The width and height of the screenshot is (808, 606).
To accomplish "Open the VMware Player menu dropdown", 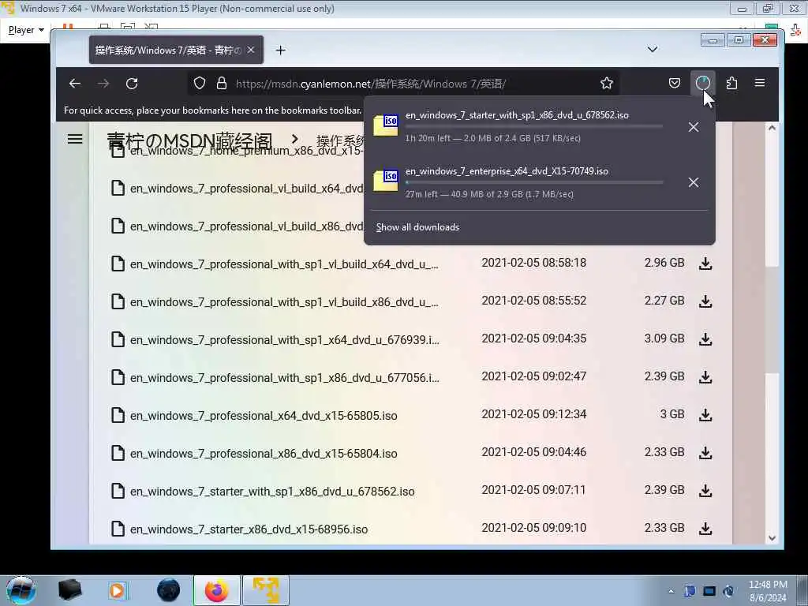I will pyautogui.click(x=26, y=30).
